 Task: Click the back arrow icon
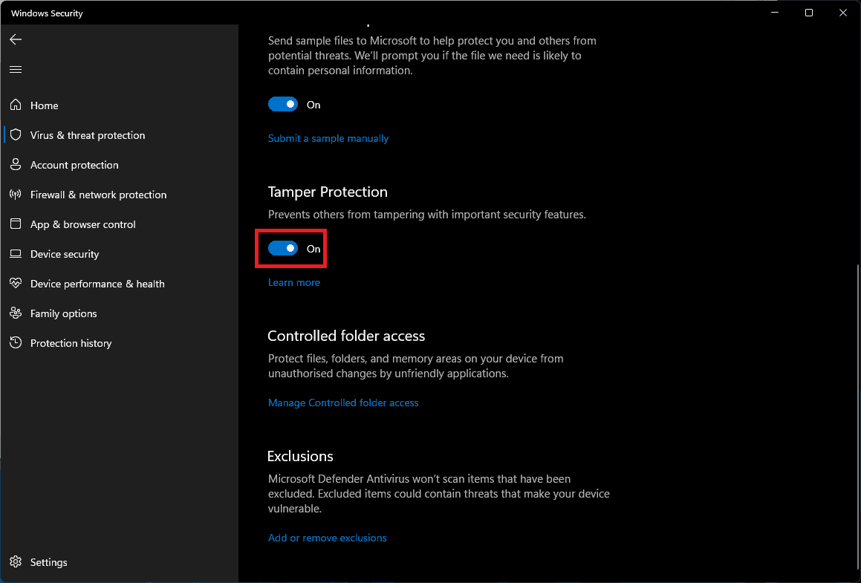click(x=16, y=39)
